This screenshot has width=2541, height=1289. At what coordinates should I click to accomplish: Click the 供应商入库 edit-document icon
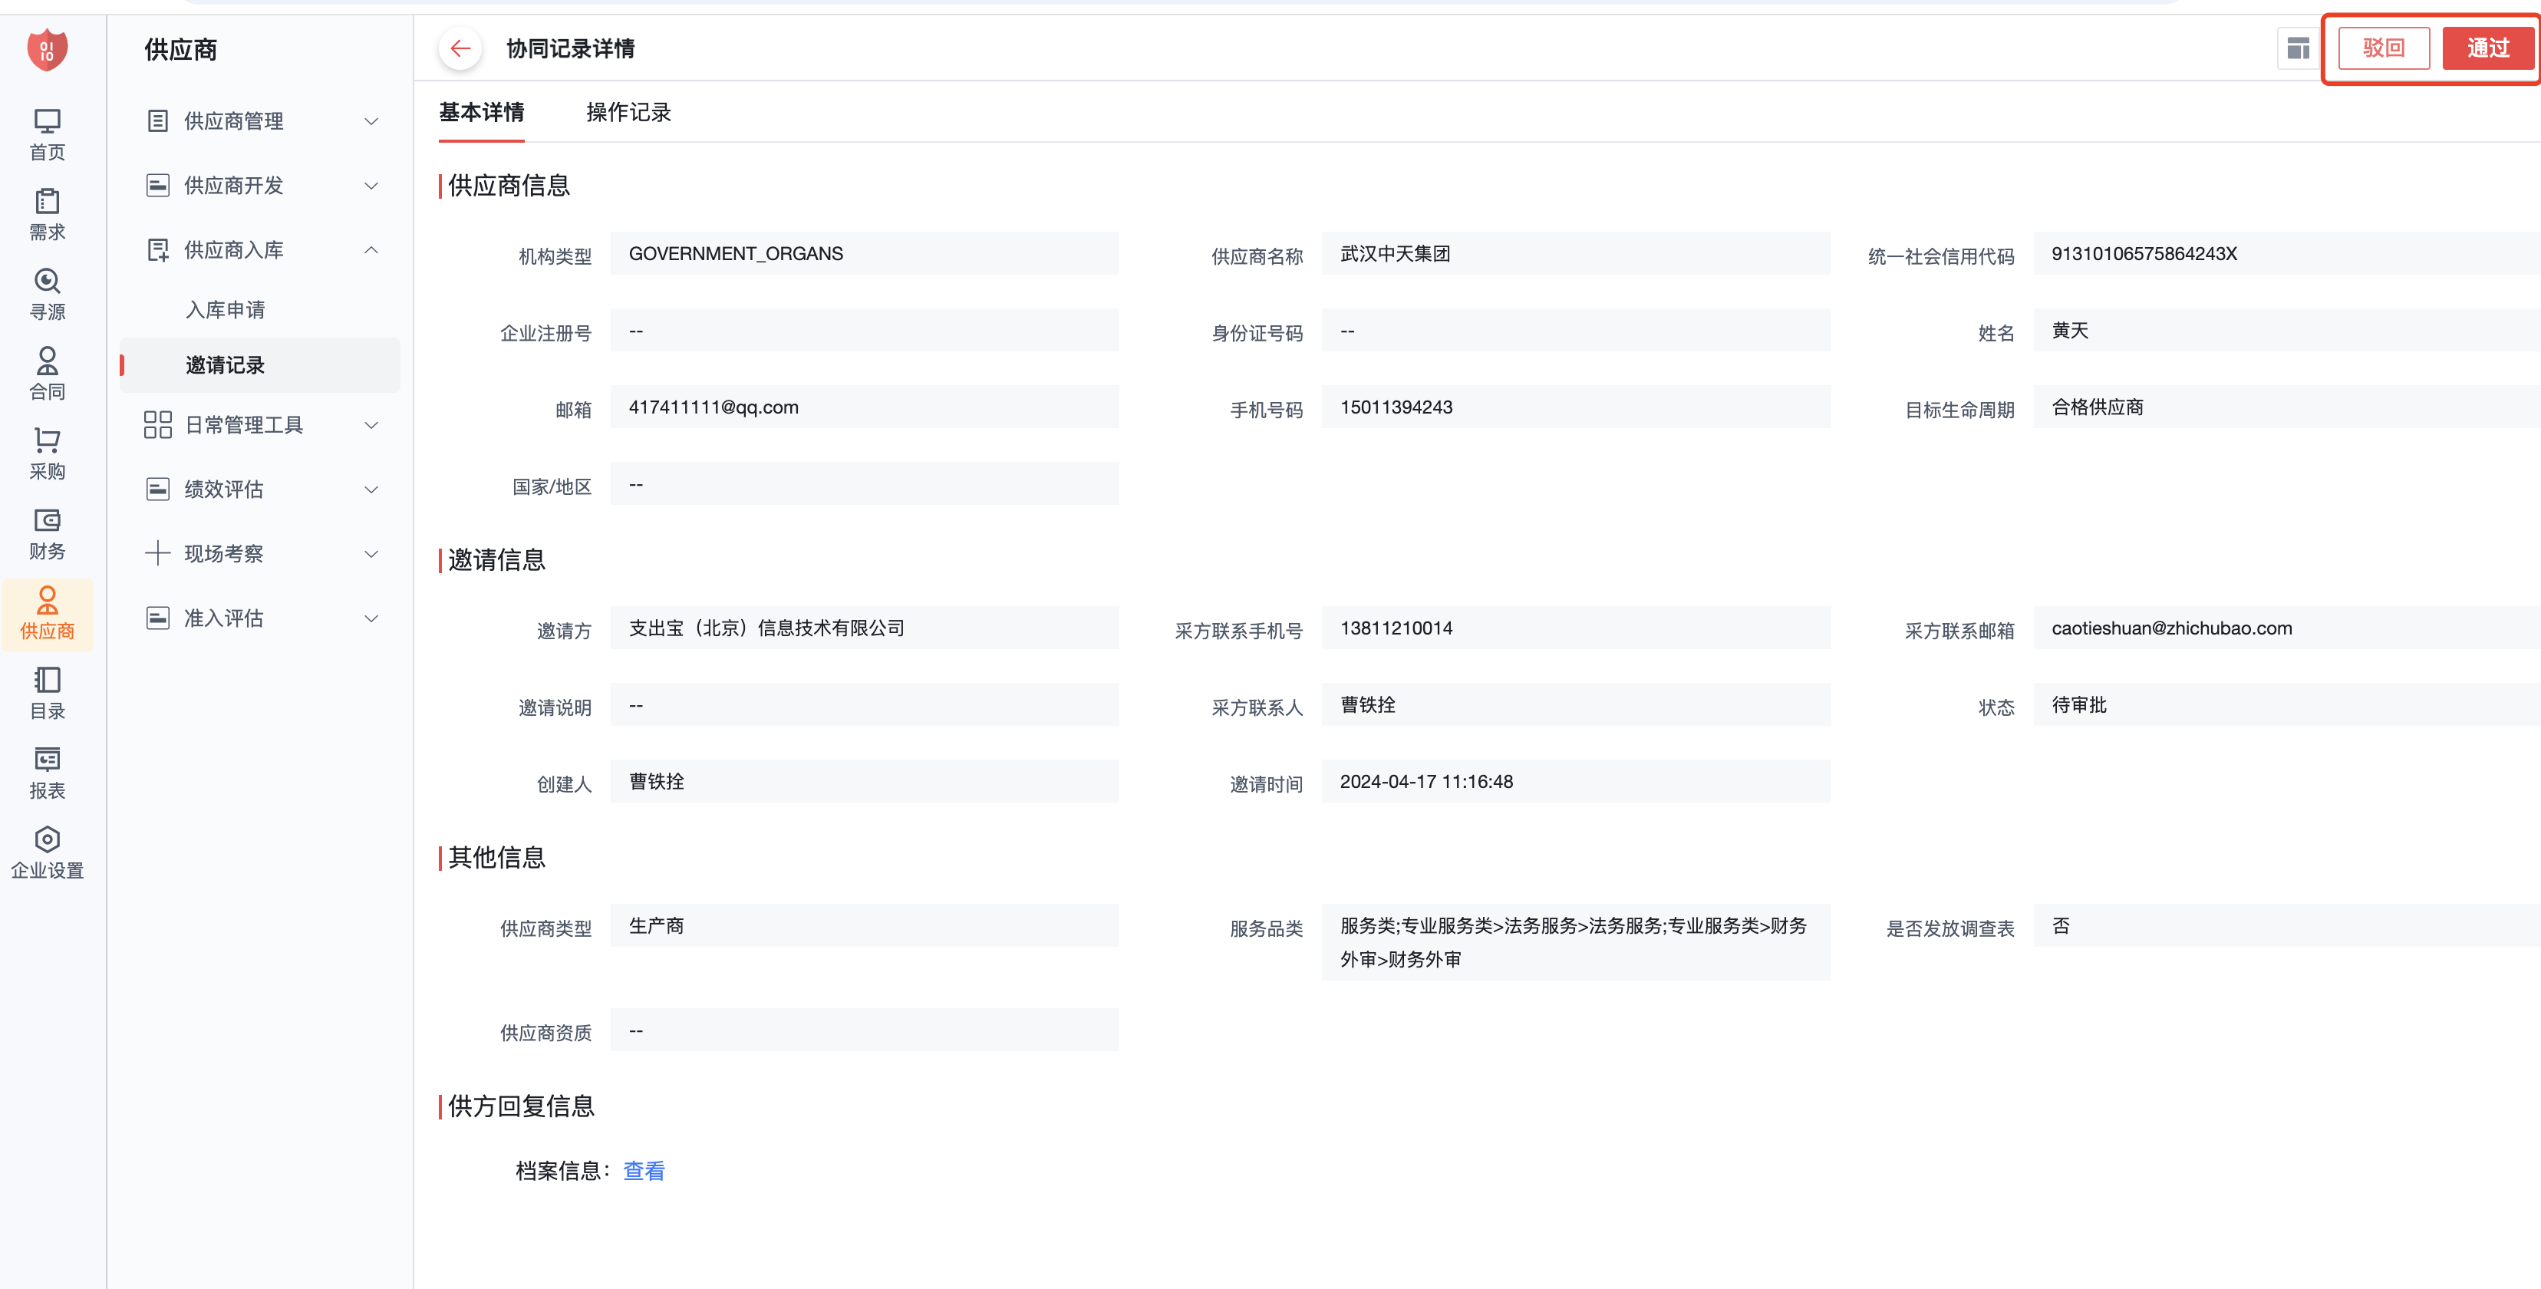(158, 249)
